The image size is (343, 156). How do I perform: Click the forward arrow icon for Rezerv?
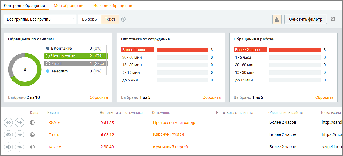(x=19, y=147)
